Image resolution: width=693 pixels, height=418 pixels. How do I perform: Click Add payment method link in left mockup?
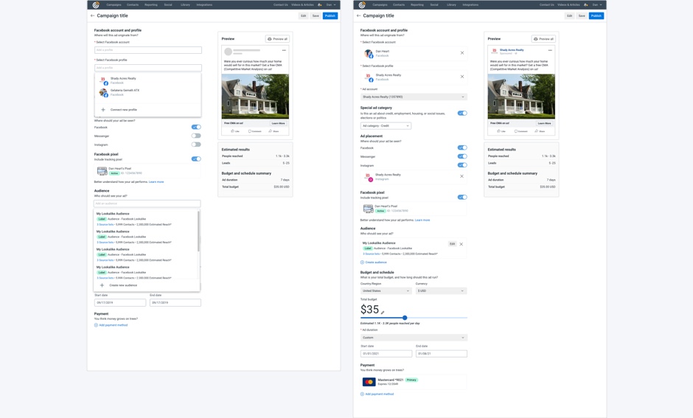tap(111, 325)
